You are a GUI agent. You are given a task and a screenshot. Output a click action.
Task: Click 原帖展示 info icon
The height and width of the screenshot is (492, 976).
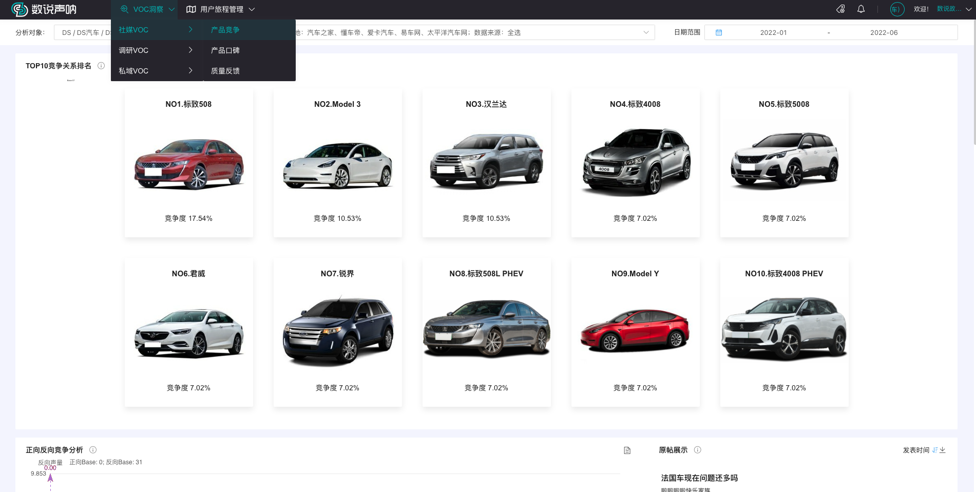coord(698,450)
